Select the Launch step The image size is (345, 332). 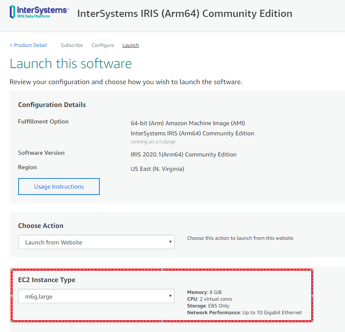click(131, 45)
